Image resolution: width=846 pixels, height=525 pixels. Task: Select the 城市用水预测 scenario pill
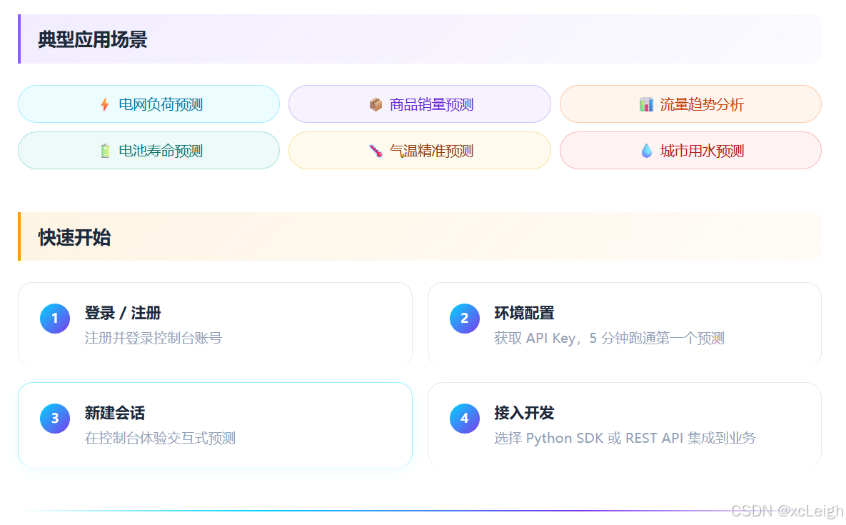tap(690, 151)
